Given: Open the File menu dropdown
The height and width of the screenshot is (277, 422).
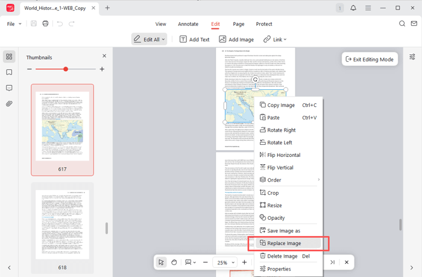Looking at the screenshot, I should (14, 24).
